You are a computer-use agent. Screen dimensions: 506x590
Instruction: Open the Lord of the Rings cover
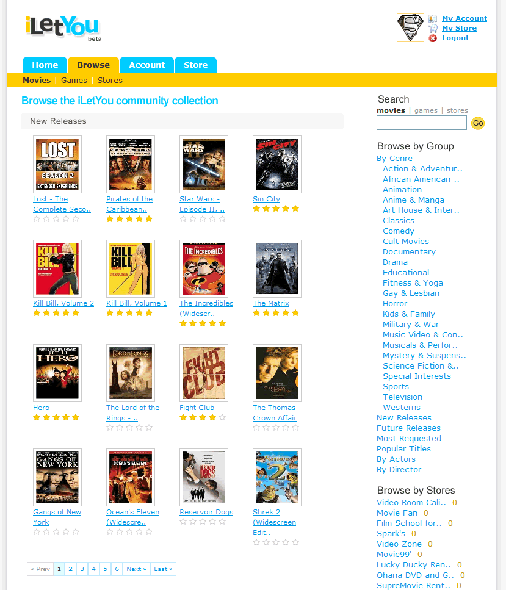(x=130, y=373)
